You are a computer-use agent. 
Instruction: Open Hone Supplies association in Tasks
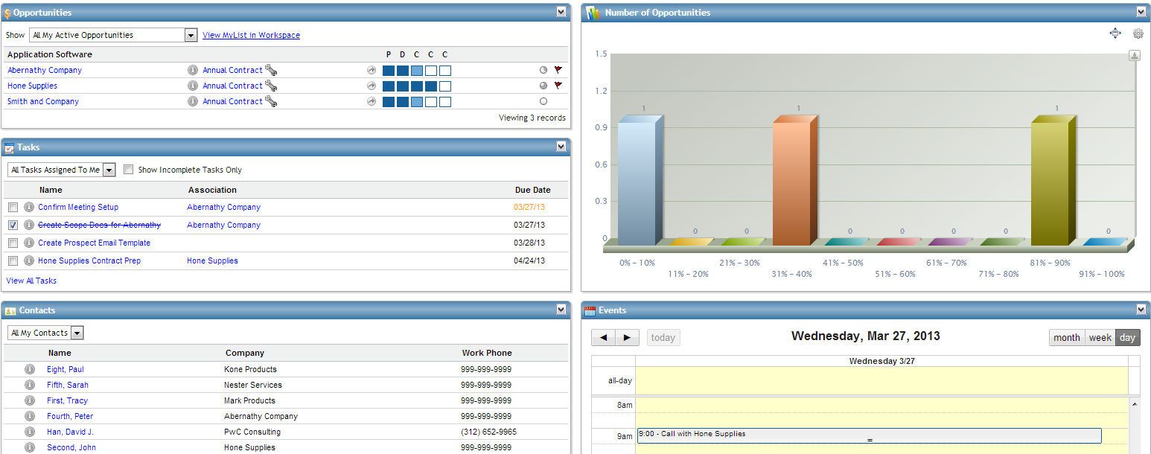point(212,260)
